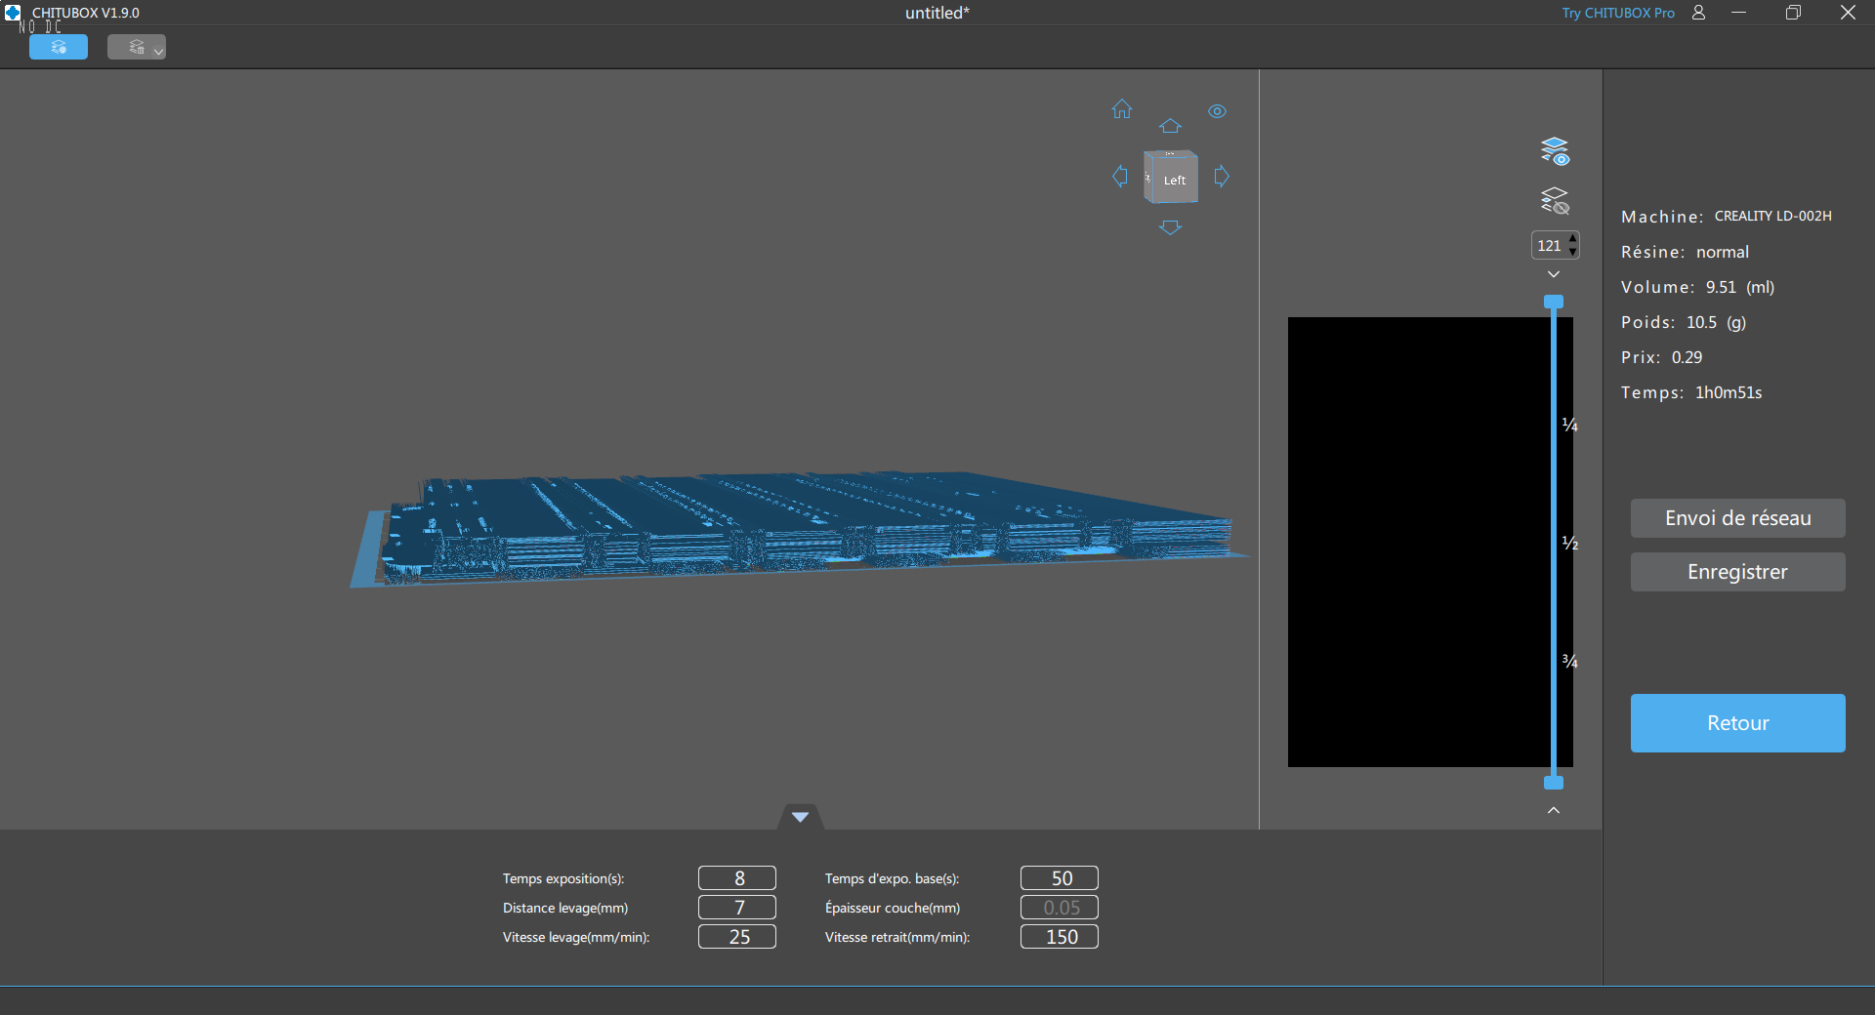Rotate view left with the left arrow
The width and height of the screenshot is (1875, 1015).
click(1120, 177)
